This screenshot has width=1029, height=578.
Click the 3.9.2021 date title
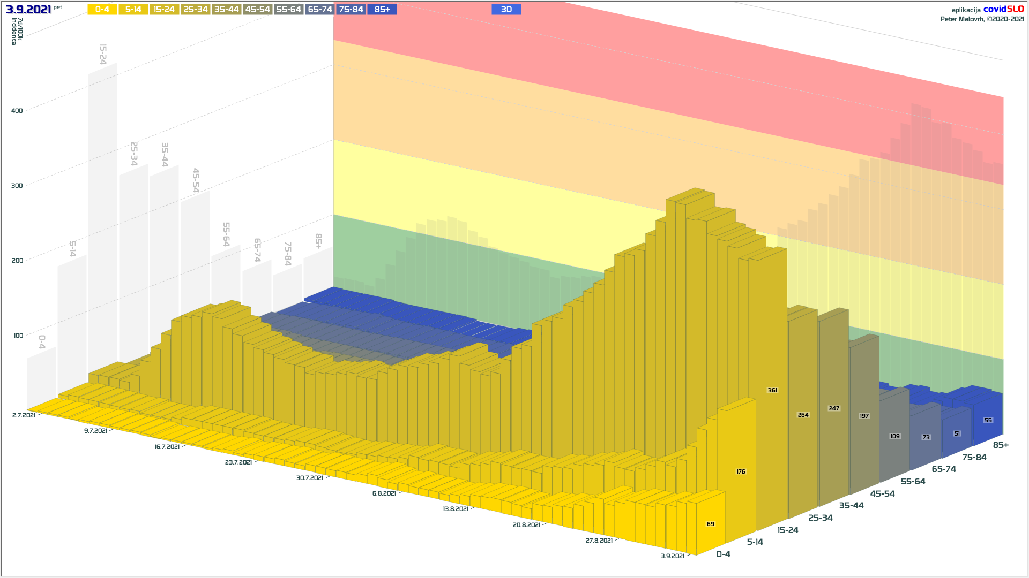[28, 10]
